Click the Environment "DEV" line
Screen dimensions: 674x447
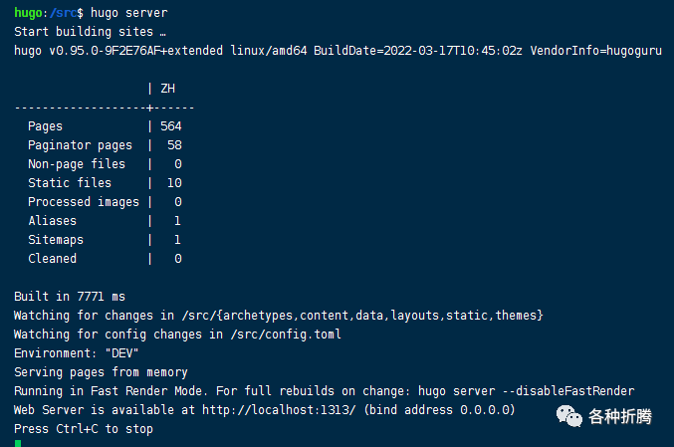point(76,352)
